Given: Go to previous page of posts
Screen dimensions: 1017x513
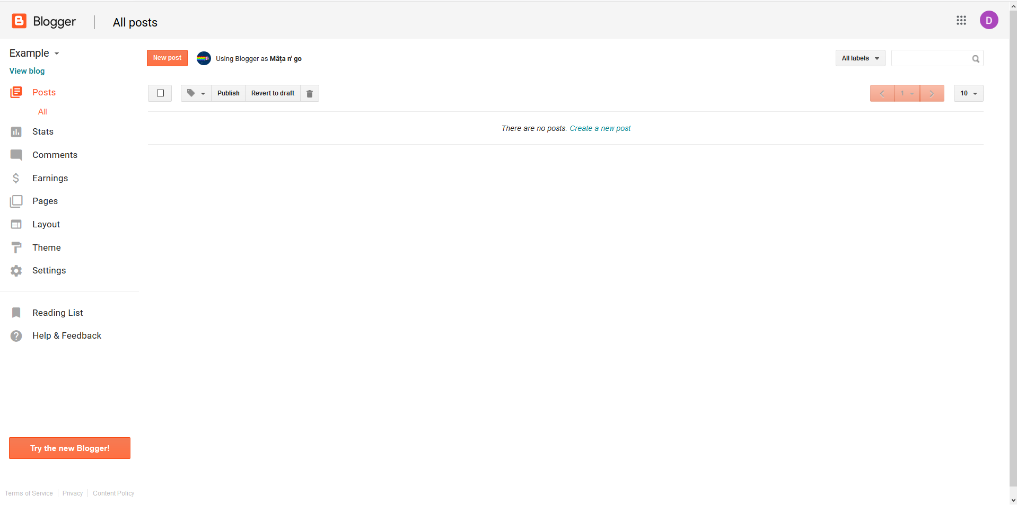Looking at the screenshot, I should (x=882, y=93).
